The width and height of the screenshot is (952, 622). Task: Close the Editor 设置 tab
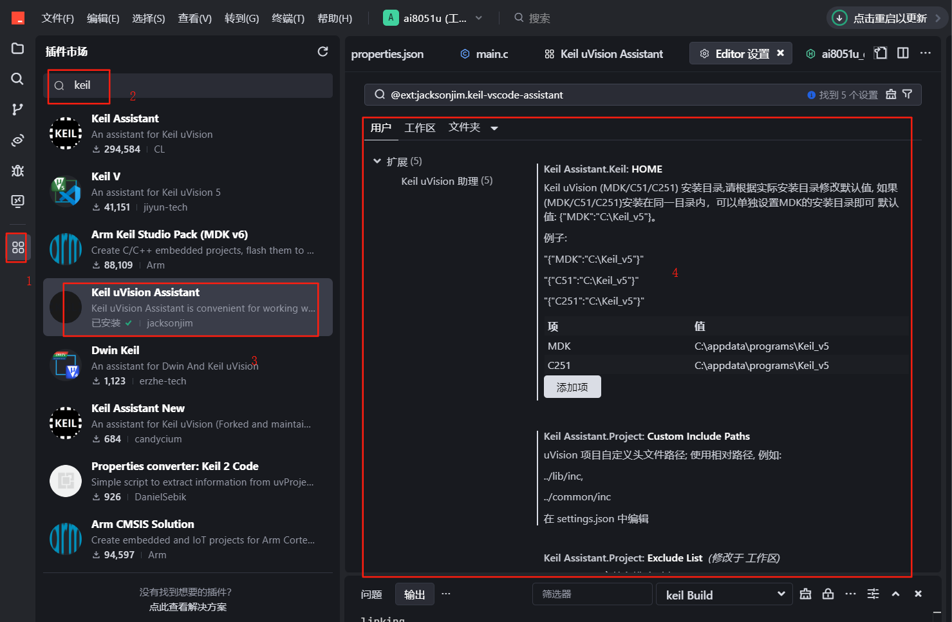(780, 53)
